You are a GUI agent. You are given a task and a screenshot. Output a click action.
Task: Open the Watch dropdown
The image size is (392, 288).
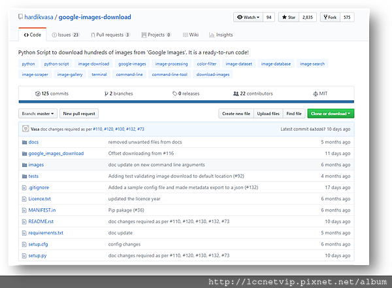pos(248,17)
